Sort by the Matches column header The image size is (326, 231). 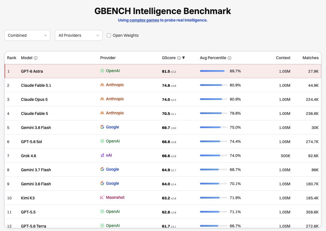[310, 58]
